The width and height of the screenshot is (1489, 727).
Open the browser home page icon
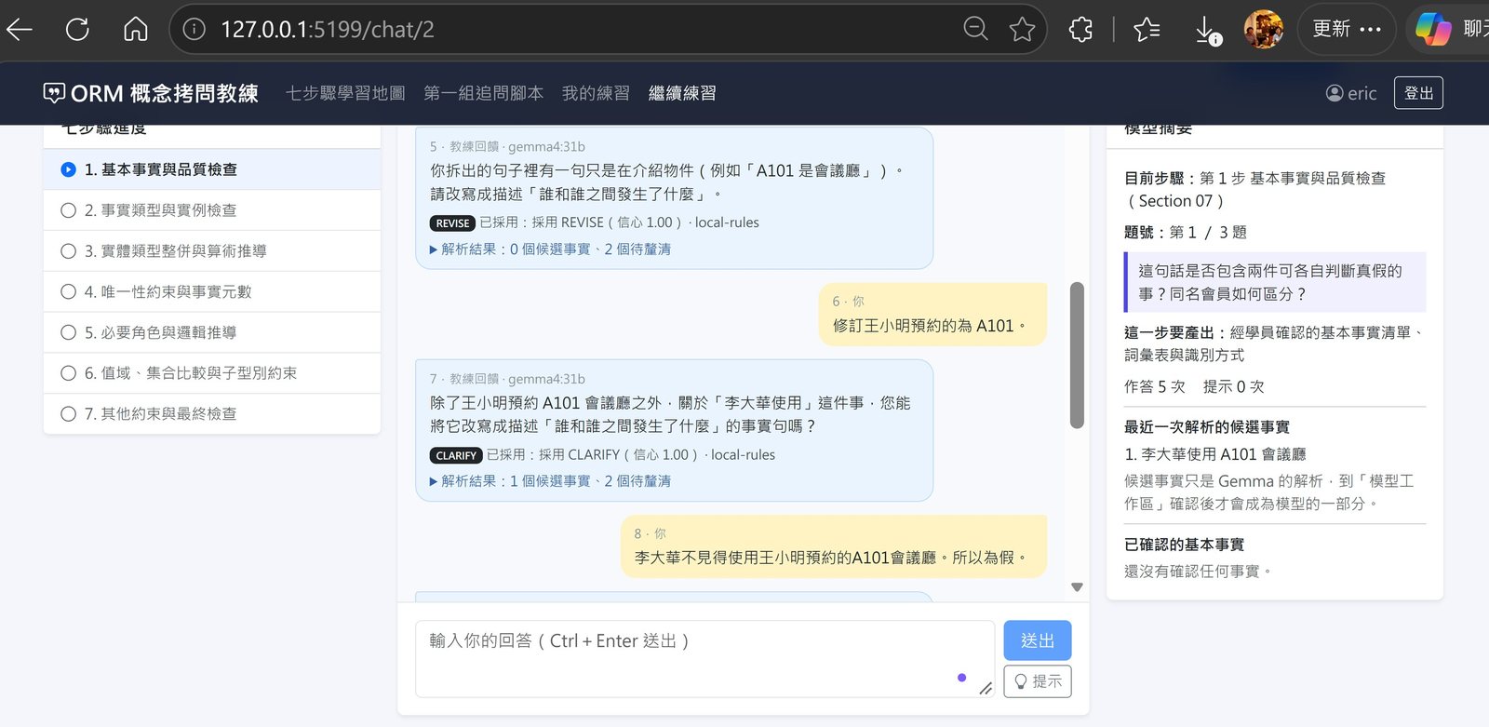click(x=136, y=30)
